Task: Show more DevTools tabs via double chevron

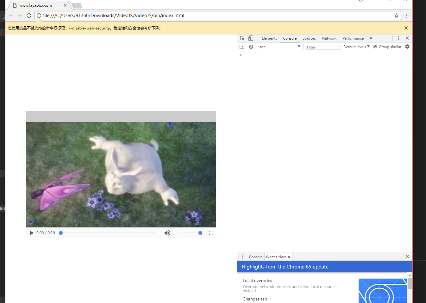Action: pyautogui.click(x=371, y=38)
